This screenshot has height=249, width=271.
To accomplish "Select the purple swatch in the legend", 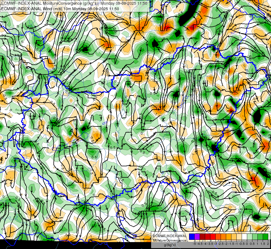I will click(197, 237).
